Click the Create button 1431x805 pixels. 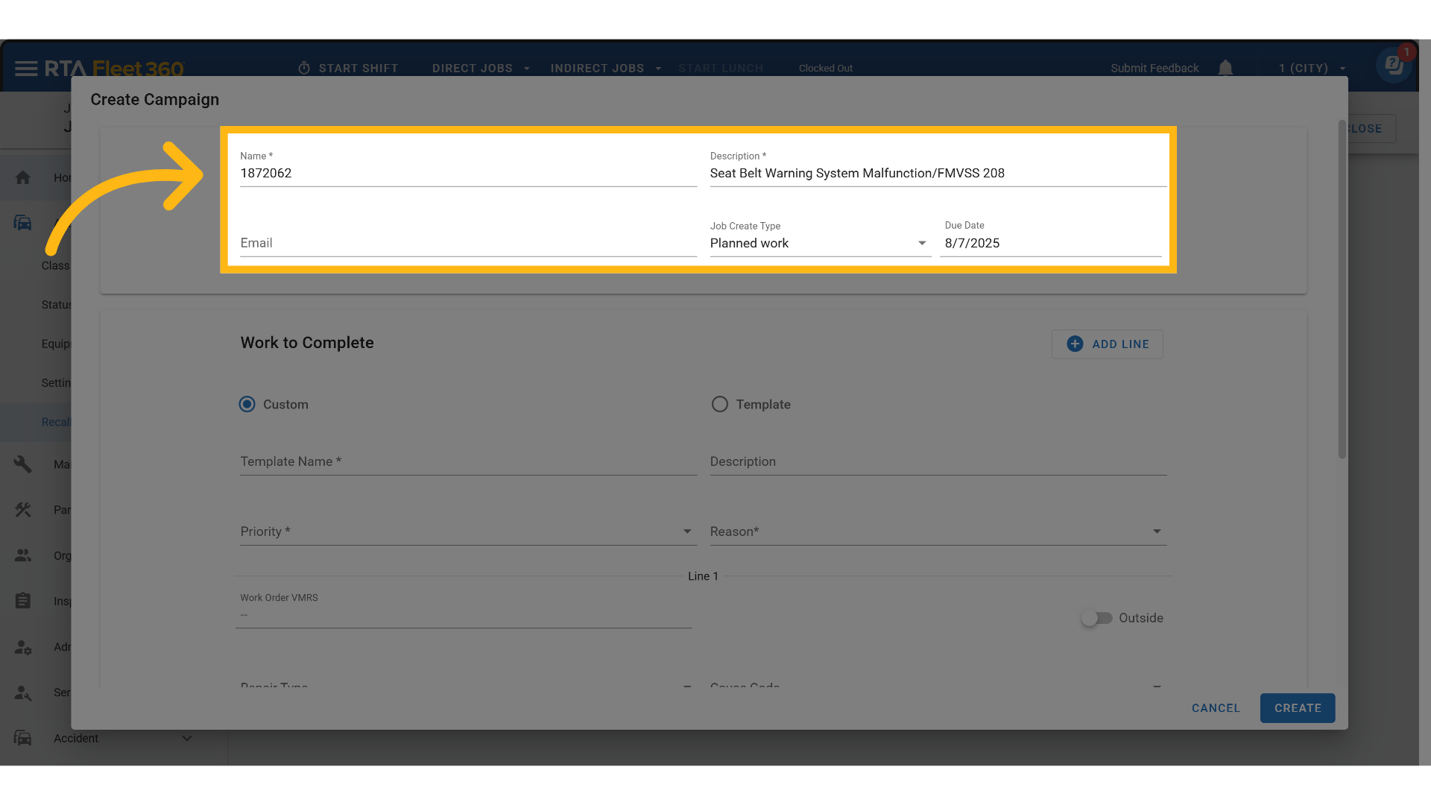(x=1297, y=708)
